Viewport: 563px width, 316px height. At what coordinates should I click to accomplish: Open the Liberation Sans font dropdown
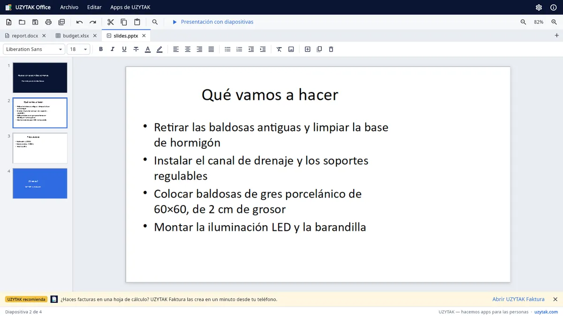click(34, 49)
